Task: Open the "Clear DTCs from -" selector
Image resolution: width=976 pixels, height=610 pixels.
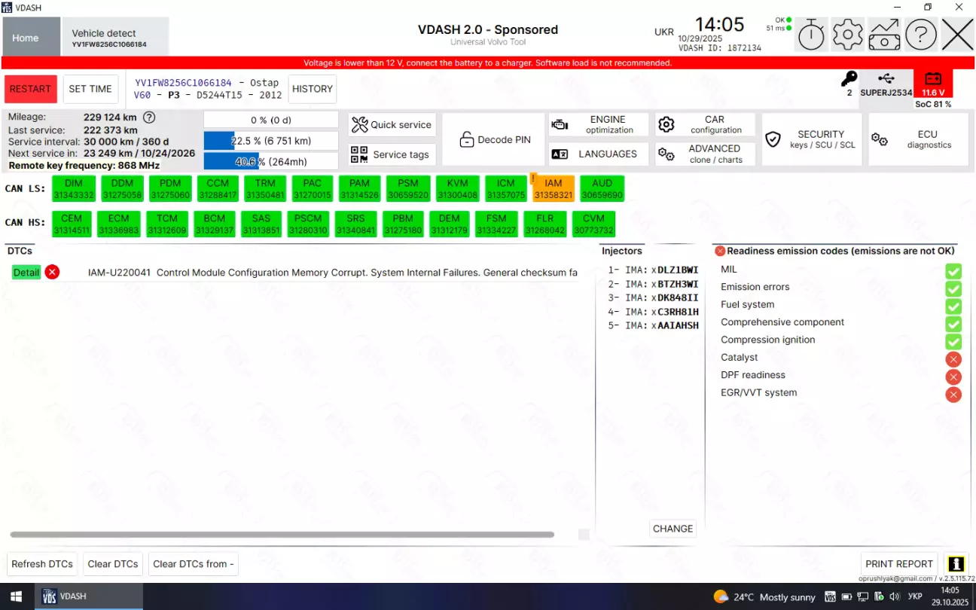Action: click(x=193, y=564)
